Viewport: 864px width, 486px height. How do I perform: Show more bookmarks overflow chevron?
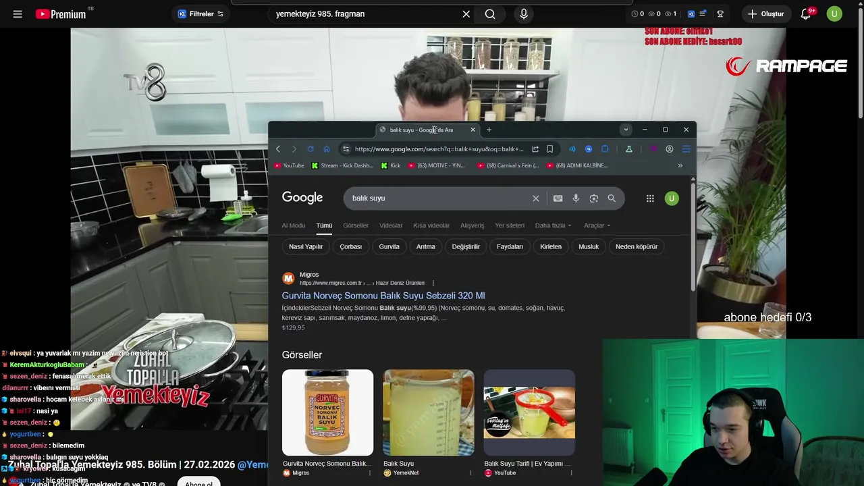(680, 165)
